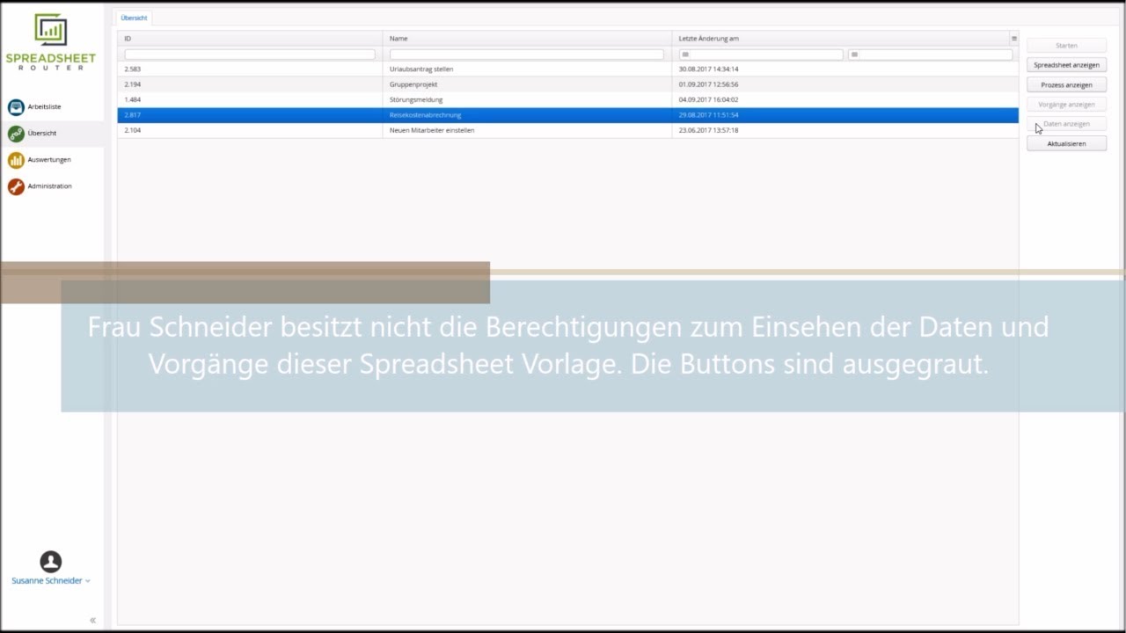
Task: Click the Prozess anzeigen button
Action: point(1066,84)
